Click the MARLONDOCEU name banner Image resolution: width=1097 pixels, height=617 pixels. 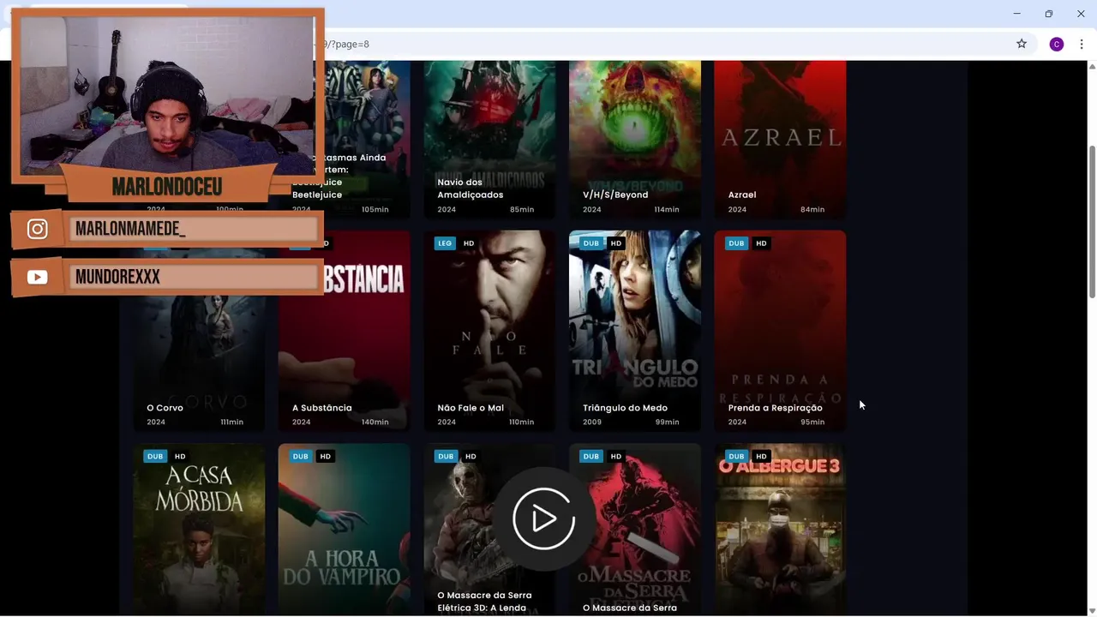[x=167, y=187]
